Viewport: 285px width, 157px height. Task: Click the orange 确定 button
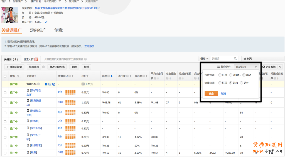click(211, 93)
